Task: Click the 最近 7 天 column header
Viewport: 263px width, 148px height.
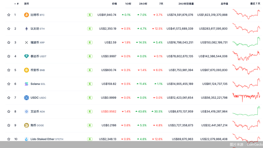Action: point(255,4)
